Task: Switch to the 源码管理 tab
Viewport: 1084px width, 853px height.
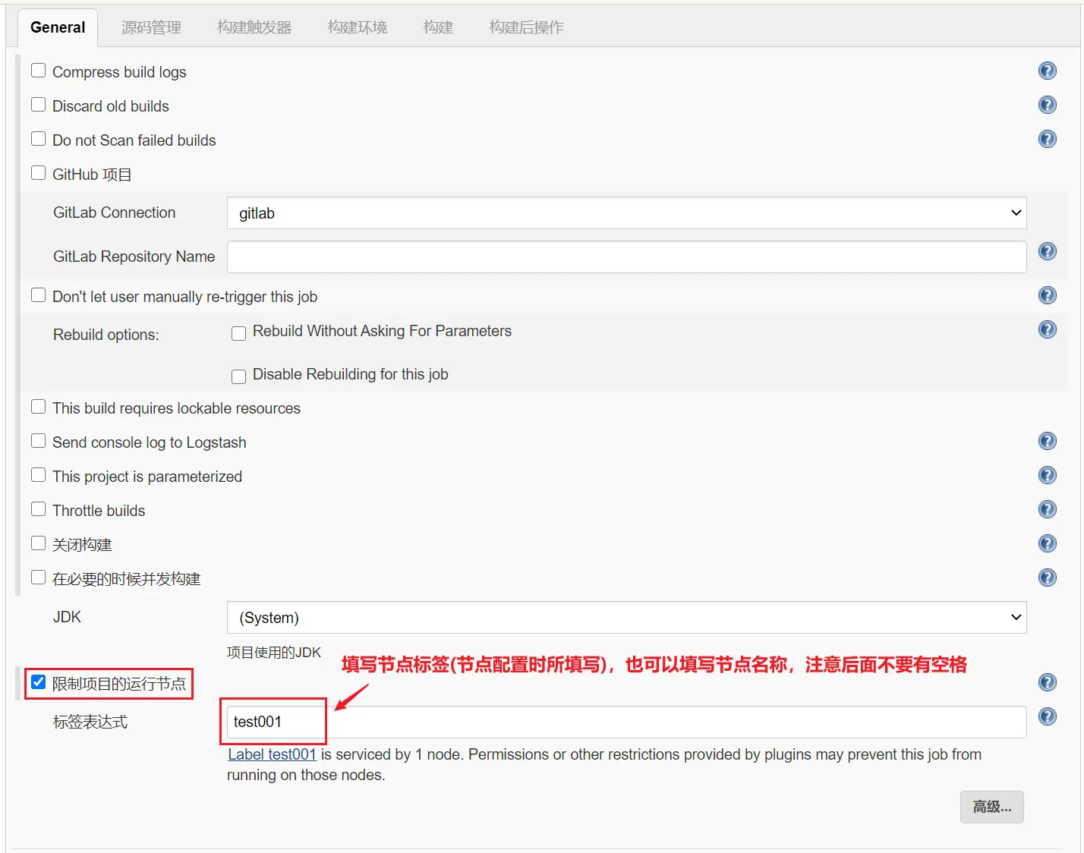Action: pos(151,27)
